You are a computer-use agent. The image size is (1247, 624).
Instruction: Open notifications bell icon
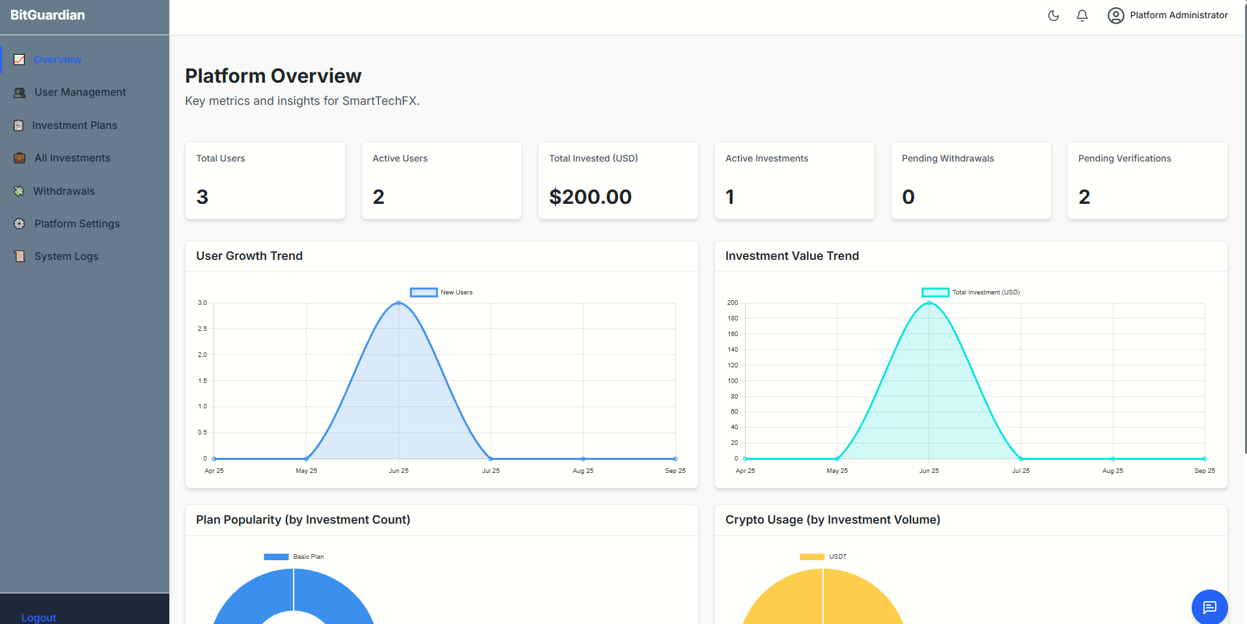click(x=1082, y=16)
